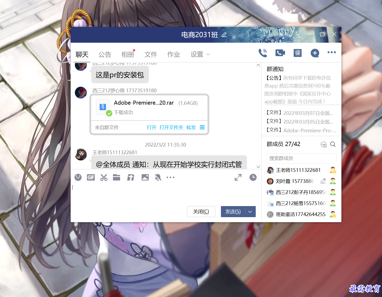Open the file options menu icon beside 转发
Image resolution: width=382 pixels, height=297 pixels.
202,128
